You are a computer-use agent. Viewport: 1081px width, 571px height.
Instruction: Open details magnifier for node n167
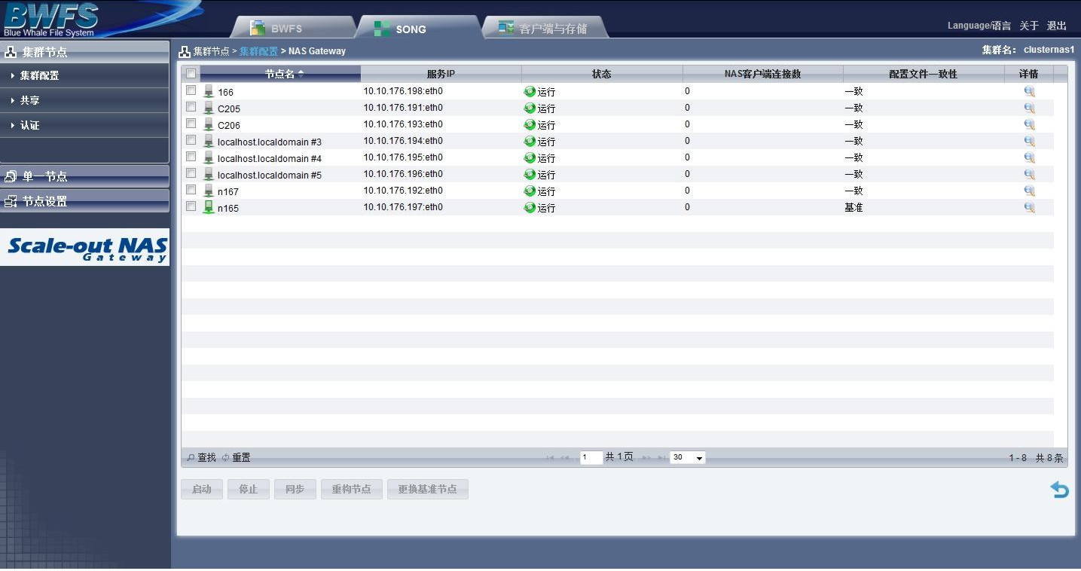click(x=1029, y=191)
